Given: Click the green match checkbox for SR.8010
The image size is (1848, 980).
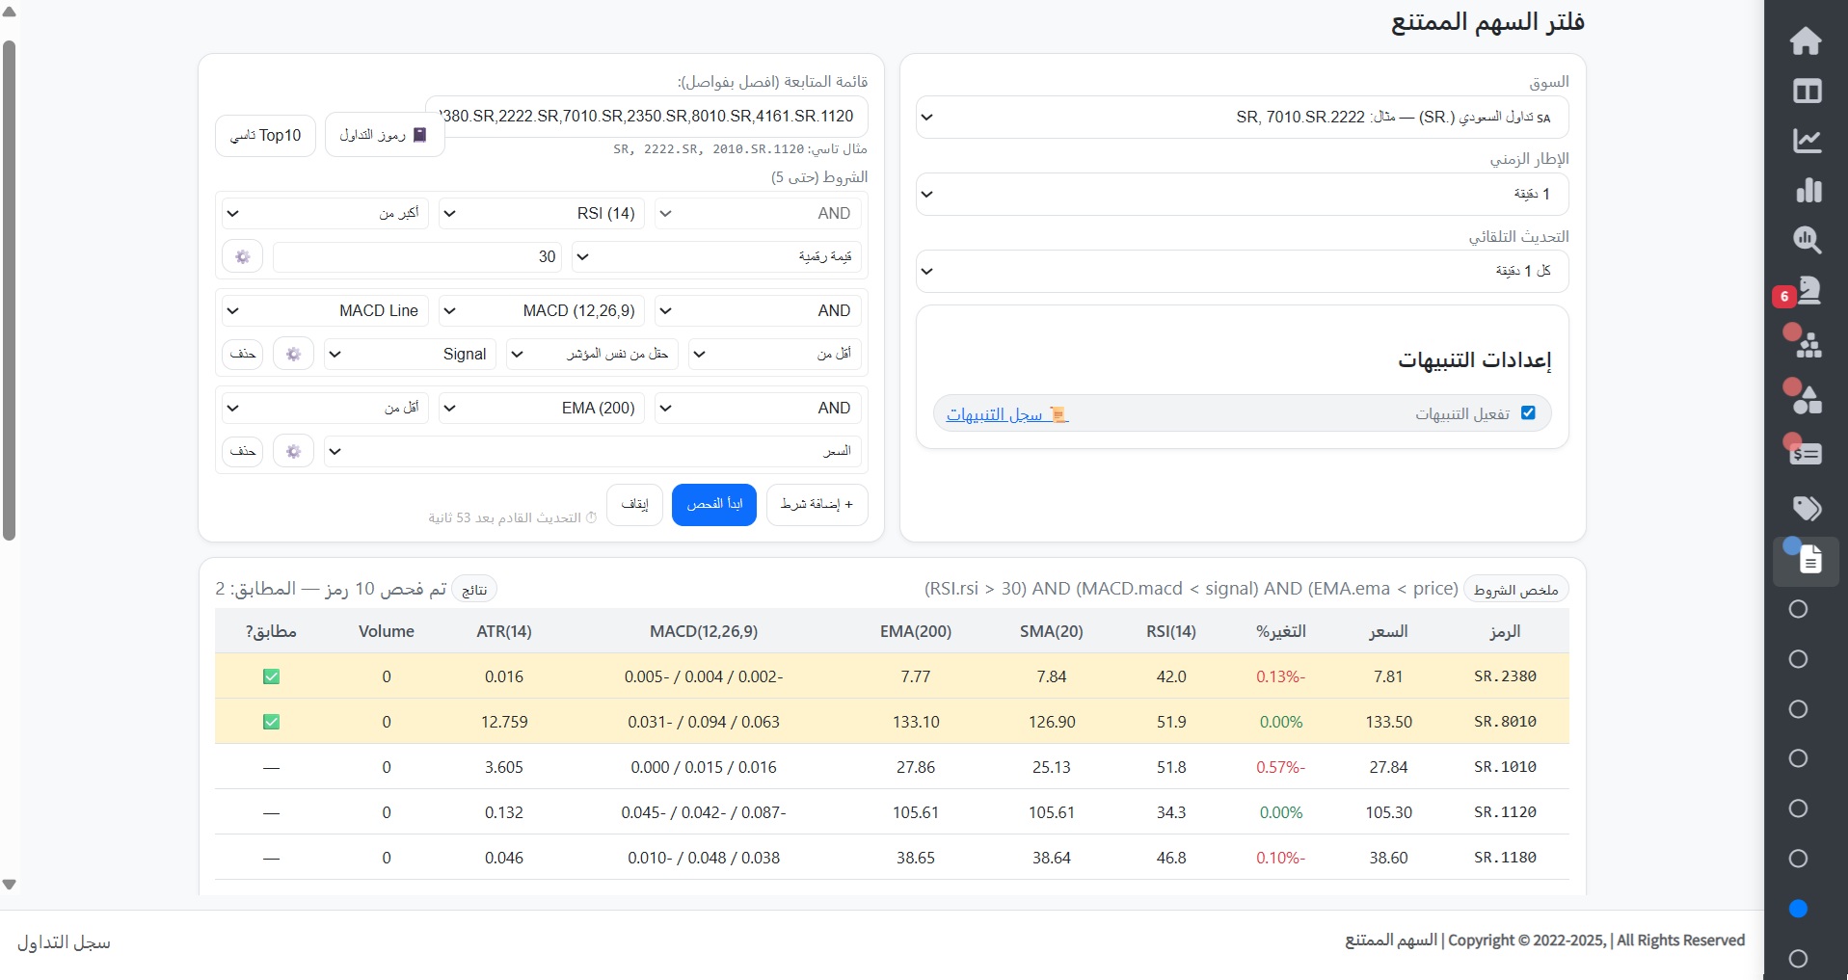Looking at the screenshot, I should pyautogui.click(x=271, y=721).
